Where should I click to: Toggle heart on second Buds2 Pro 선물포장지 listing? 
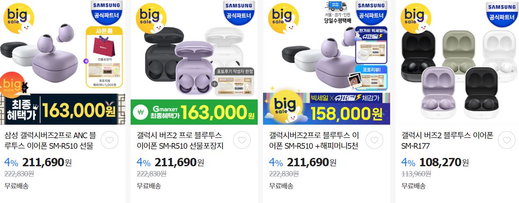click(242, 140)
